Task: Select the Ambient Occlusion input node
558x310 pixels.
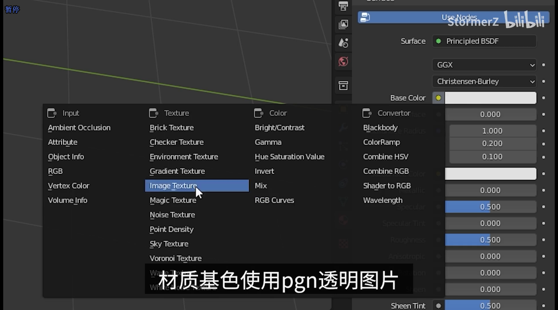Action: pos(79,127)
